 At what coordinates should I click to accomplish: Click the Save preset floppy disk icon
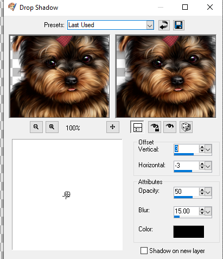[x=179, y=25]
